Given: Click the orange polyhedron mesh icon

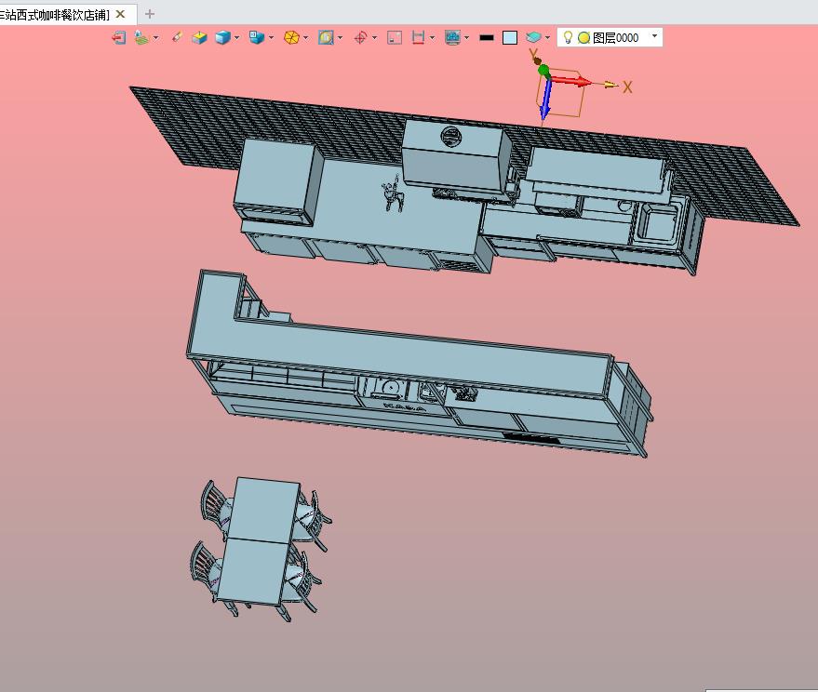Looking at the screenshot, I should pos(291,37).
